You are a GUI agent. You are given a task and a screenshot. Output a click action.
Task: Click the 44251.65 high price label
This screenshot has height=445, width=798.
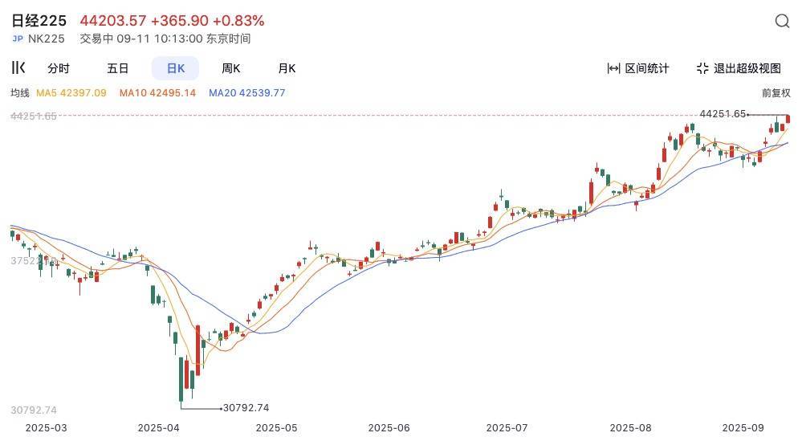pos(723,114)
